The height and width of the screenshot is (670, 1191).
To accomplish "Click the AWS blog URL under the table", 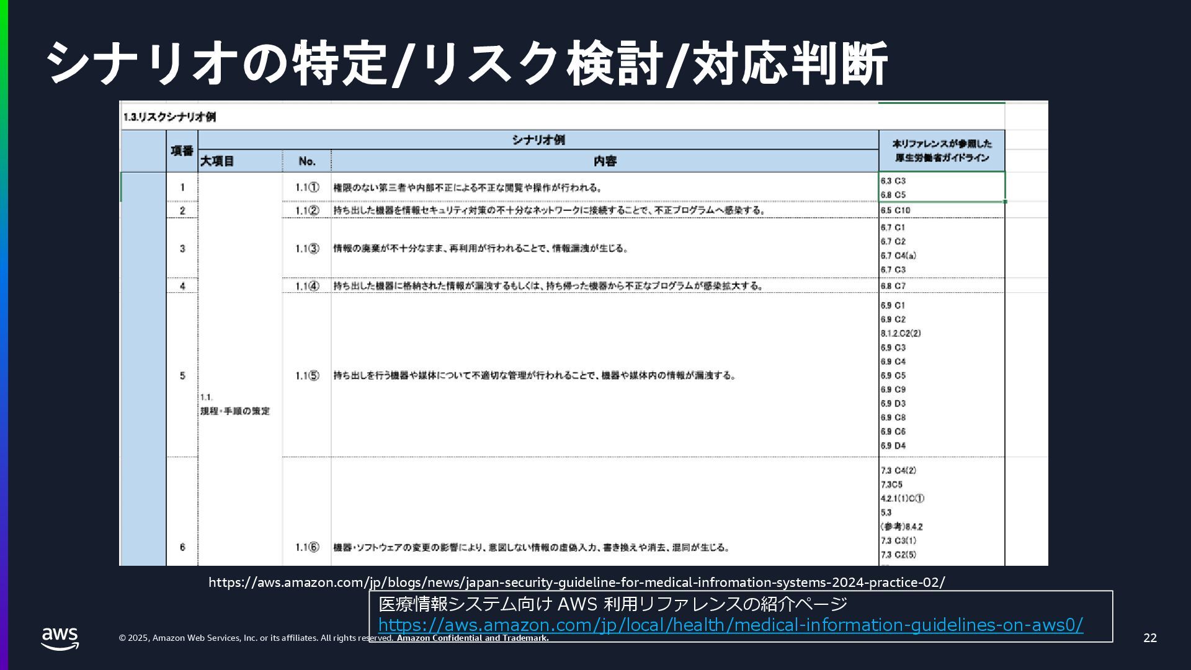I will (x=576, y=583).
